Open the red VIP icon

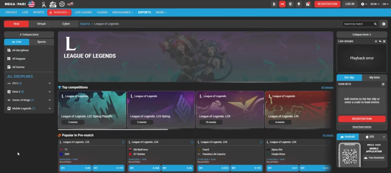[282, 4]
